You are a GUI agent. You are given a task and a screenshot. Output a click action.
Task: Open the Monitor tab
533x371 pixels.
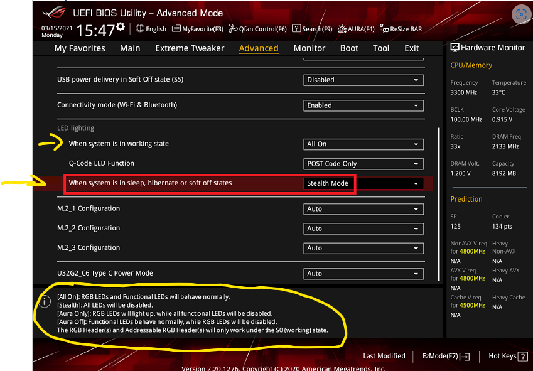(x=310, y=48)
